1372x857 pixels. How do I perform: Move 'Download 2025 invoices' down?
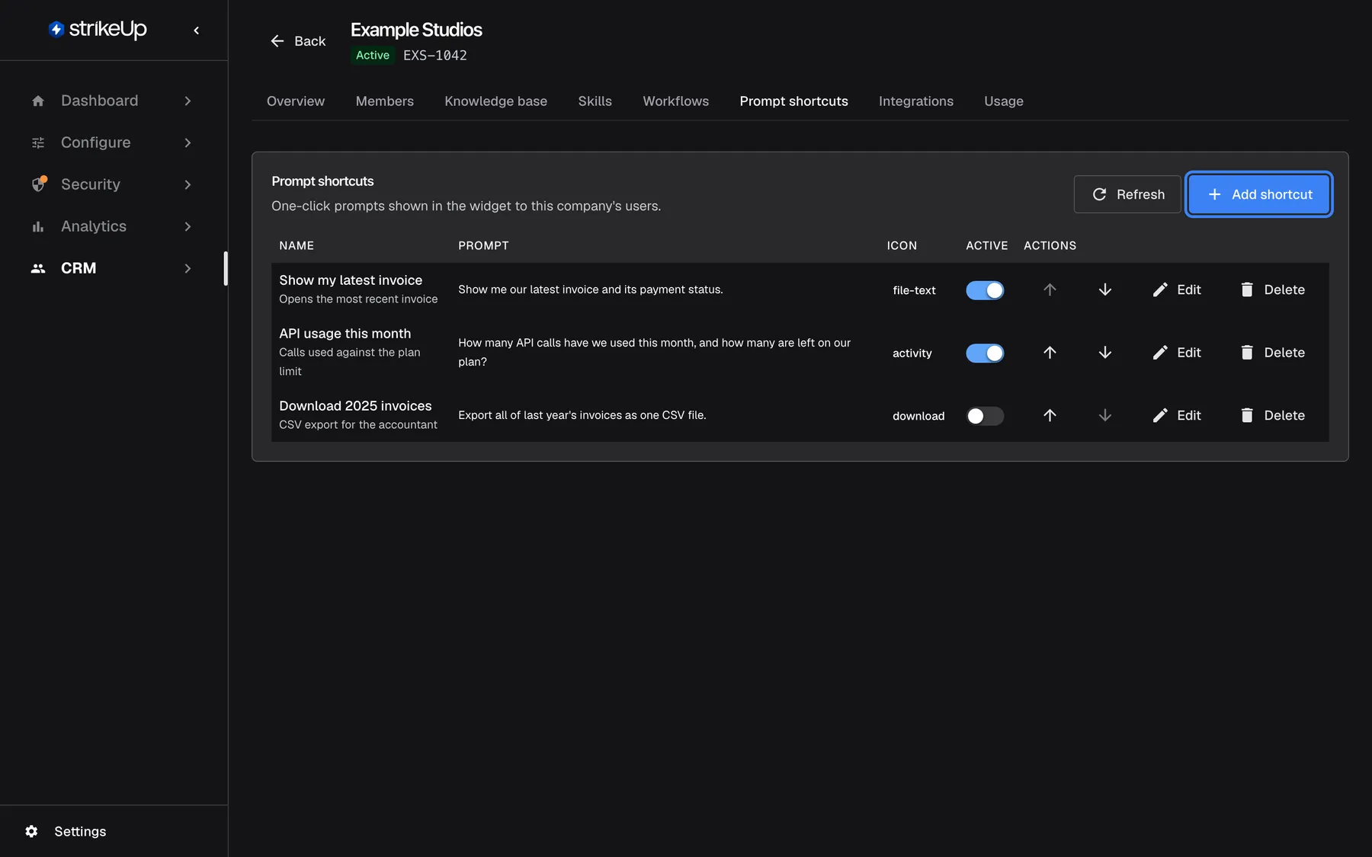[1104, 415]
